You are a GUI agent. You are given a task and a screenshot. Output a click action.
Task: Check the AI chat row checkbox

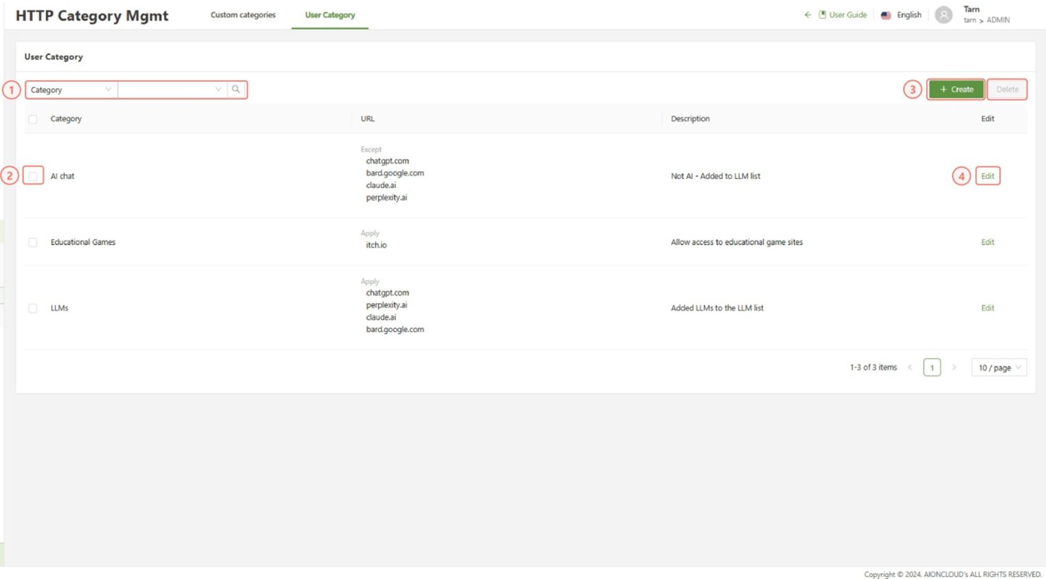point(33,176)
